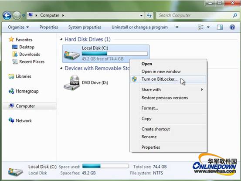This screenshot has width=241, height=181.
Task: Select the DVD Drive icon
Action: tap(71, 82)
